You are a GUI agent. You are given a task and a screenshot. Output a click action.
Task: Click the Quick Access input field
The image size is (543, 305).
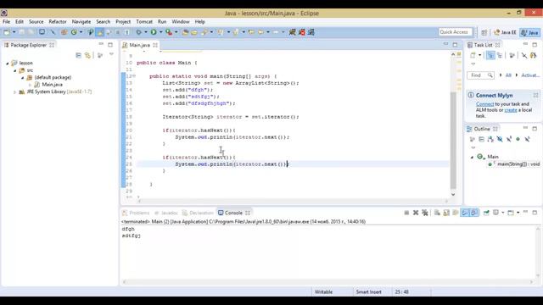pyautogui.click(x=455, y=32)
